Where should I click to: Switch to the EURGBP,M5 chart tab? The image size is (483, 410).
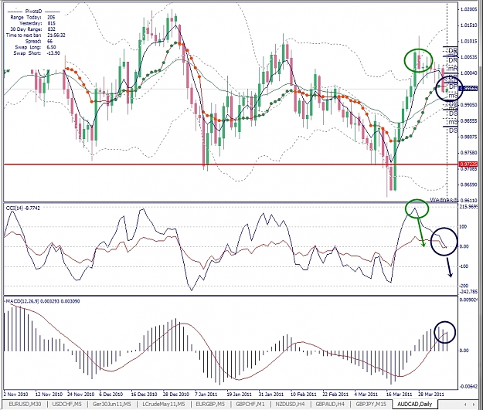click(x=210, y=404)
